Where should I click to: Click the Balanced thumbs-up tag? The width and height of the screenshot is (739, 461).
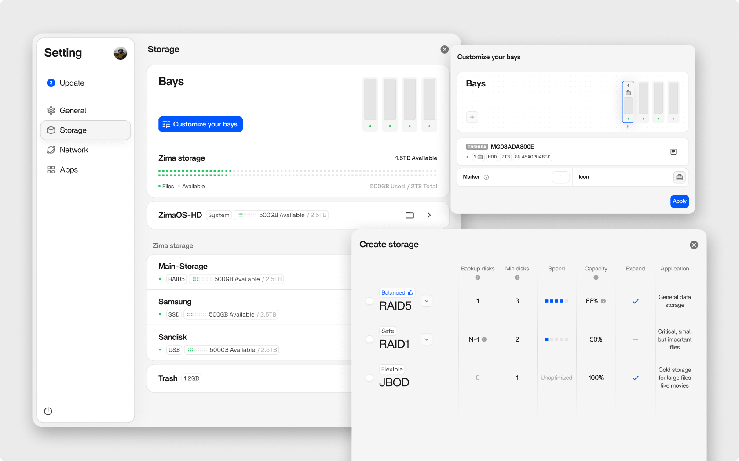(397, 293)
